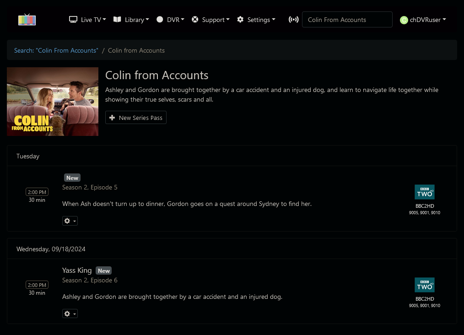Click the Channels DVR TV logo
This screenshot has height=335, width=464.
[27, 20]
